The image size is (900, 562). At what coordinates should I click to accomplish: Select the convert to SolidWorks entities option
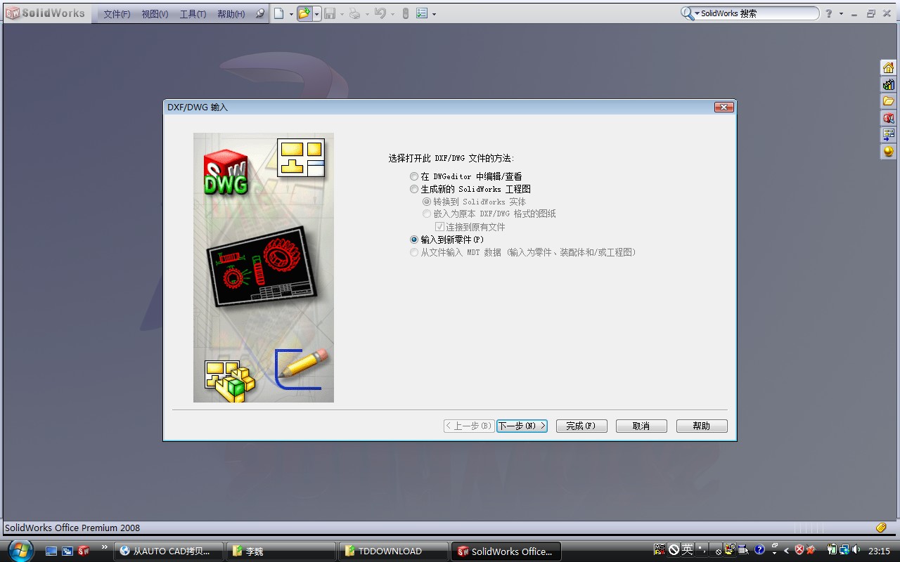(x=427, y=202)
